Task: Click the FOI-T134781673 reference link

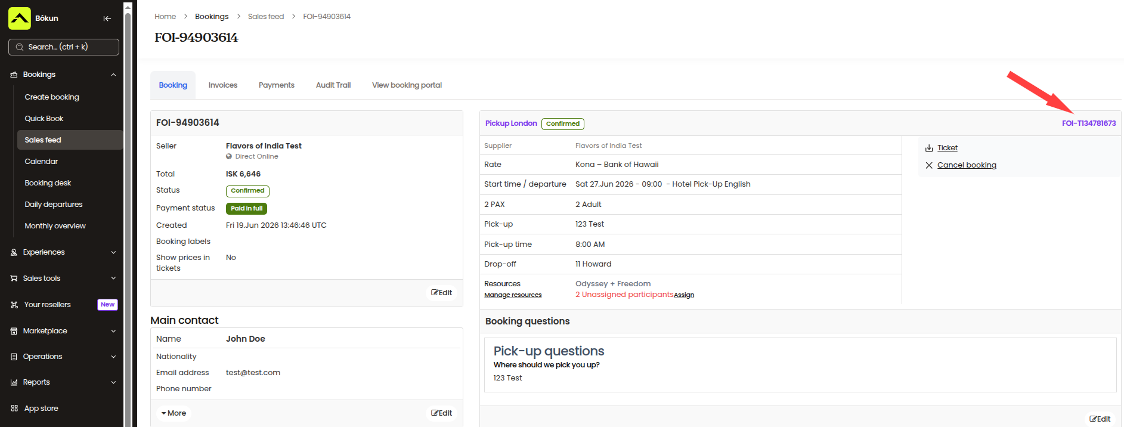Action: click(1089, 123)
